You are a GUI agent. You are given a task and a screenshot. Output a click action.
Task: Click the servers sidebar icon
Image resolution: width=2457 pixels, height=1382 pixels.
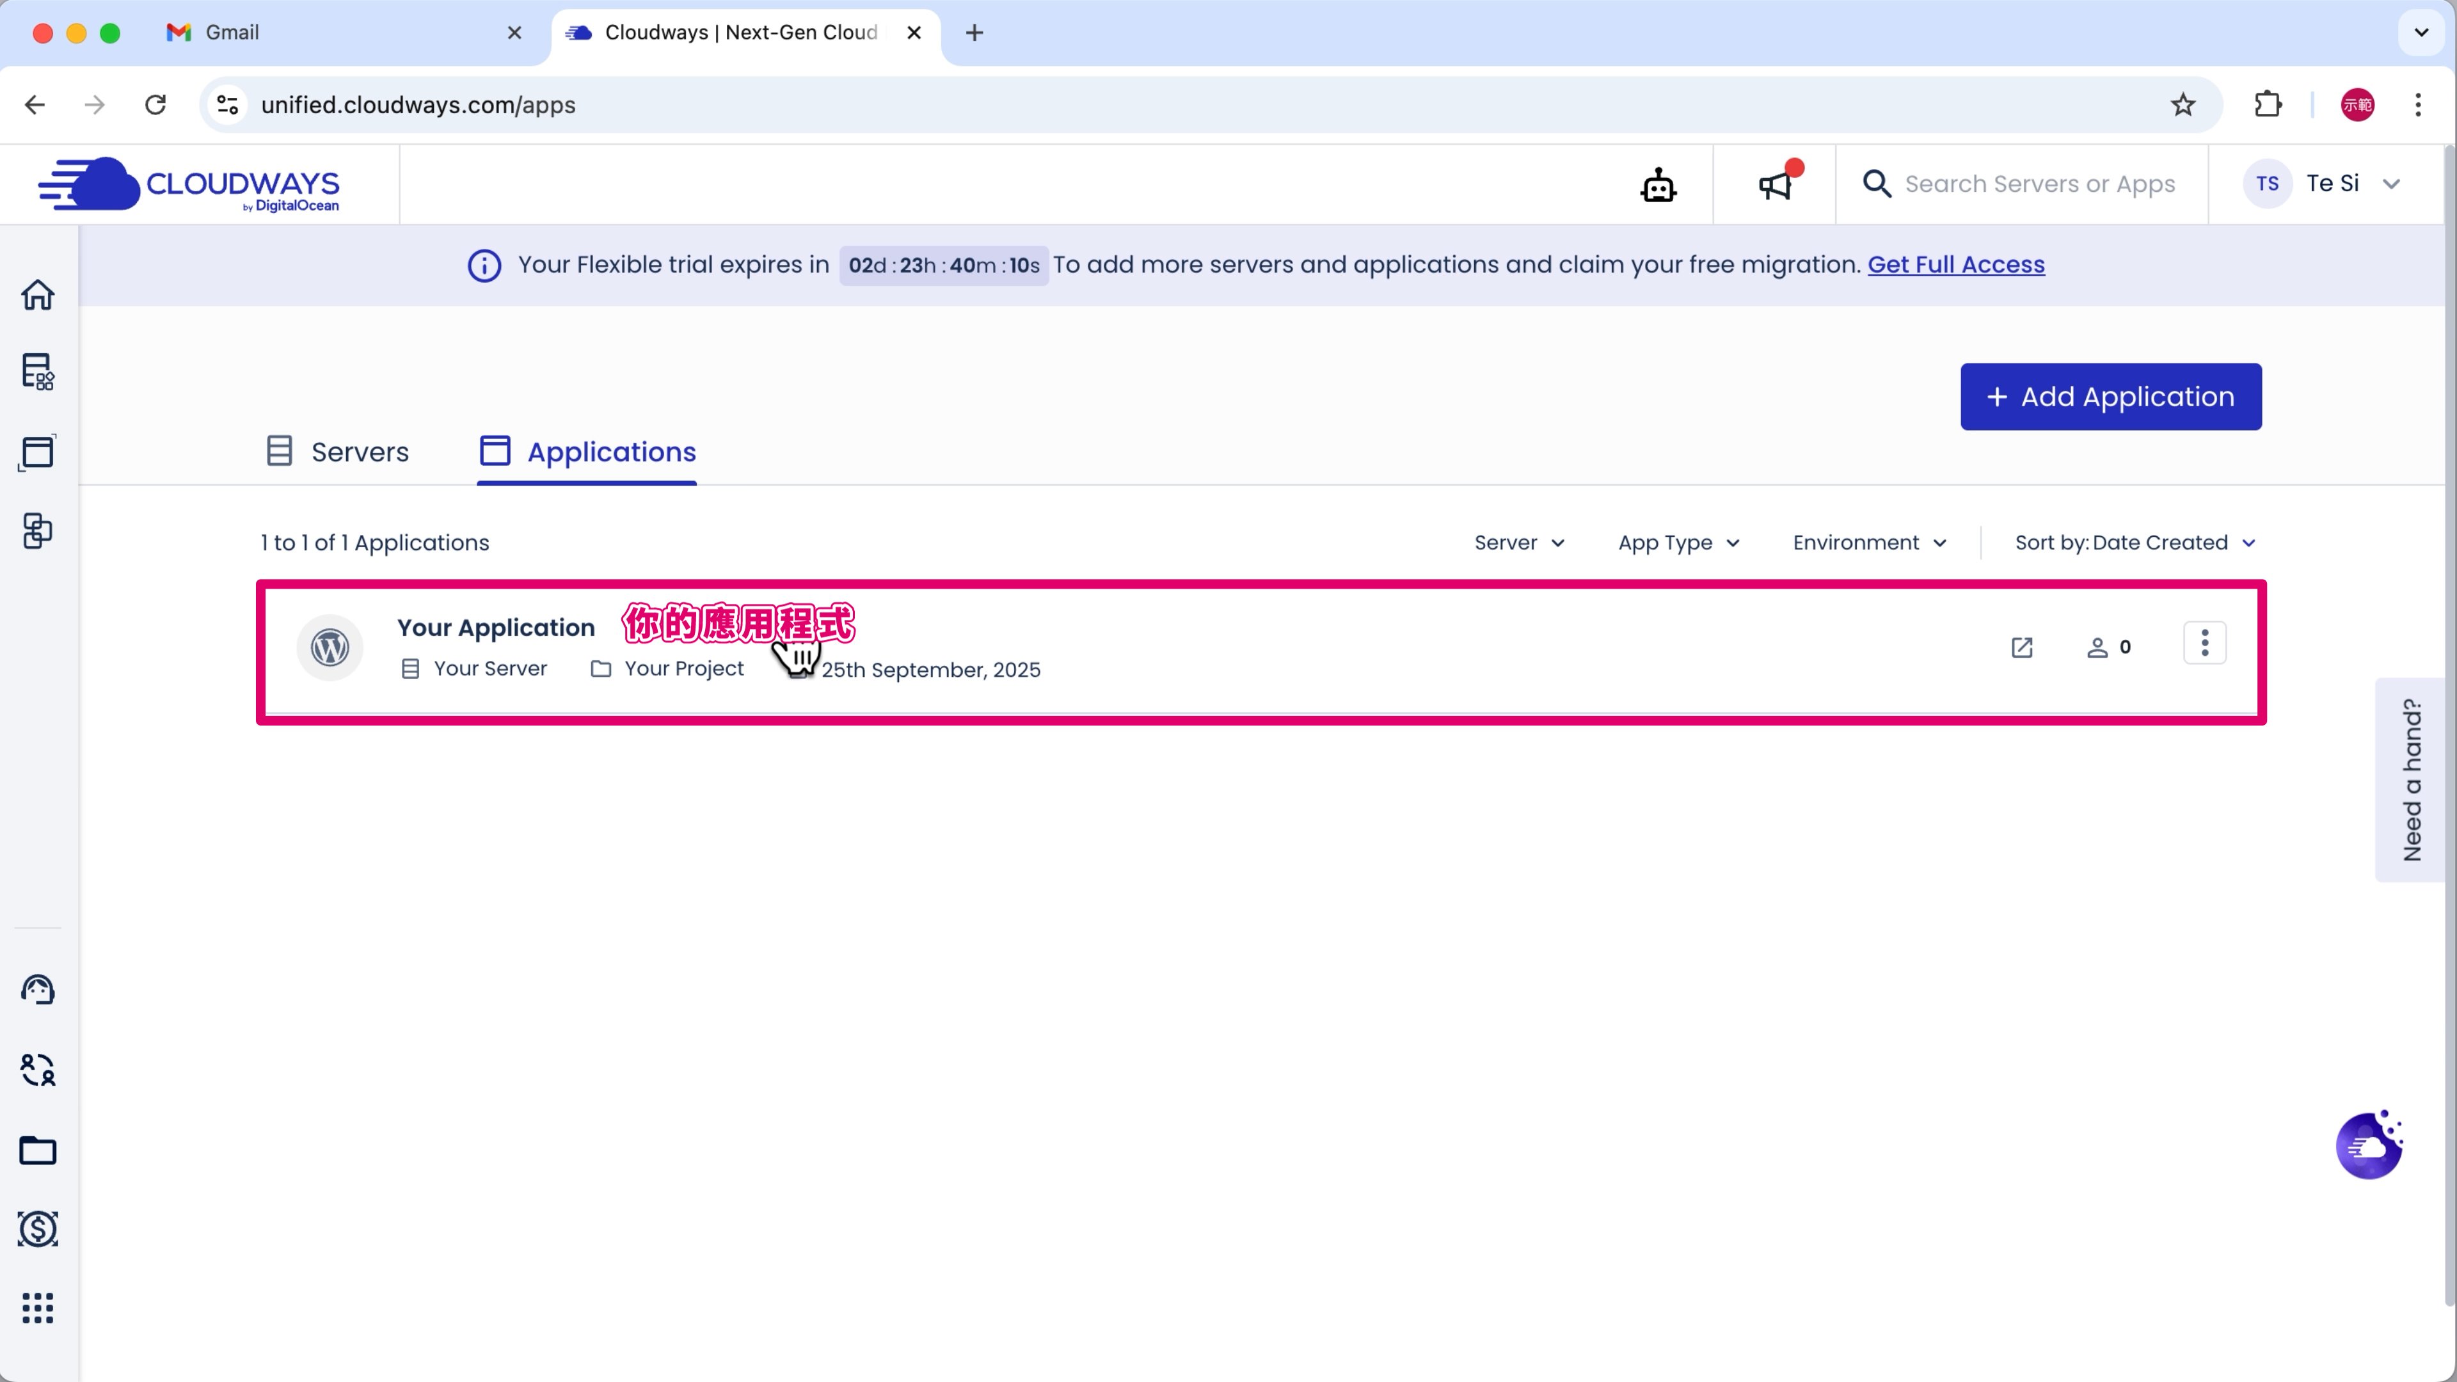coord(38,372)
